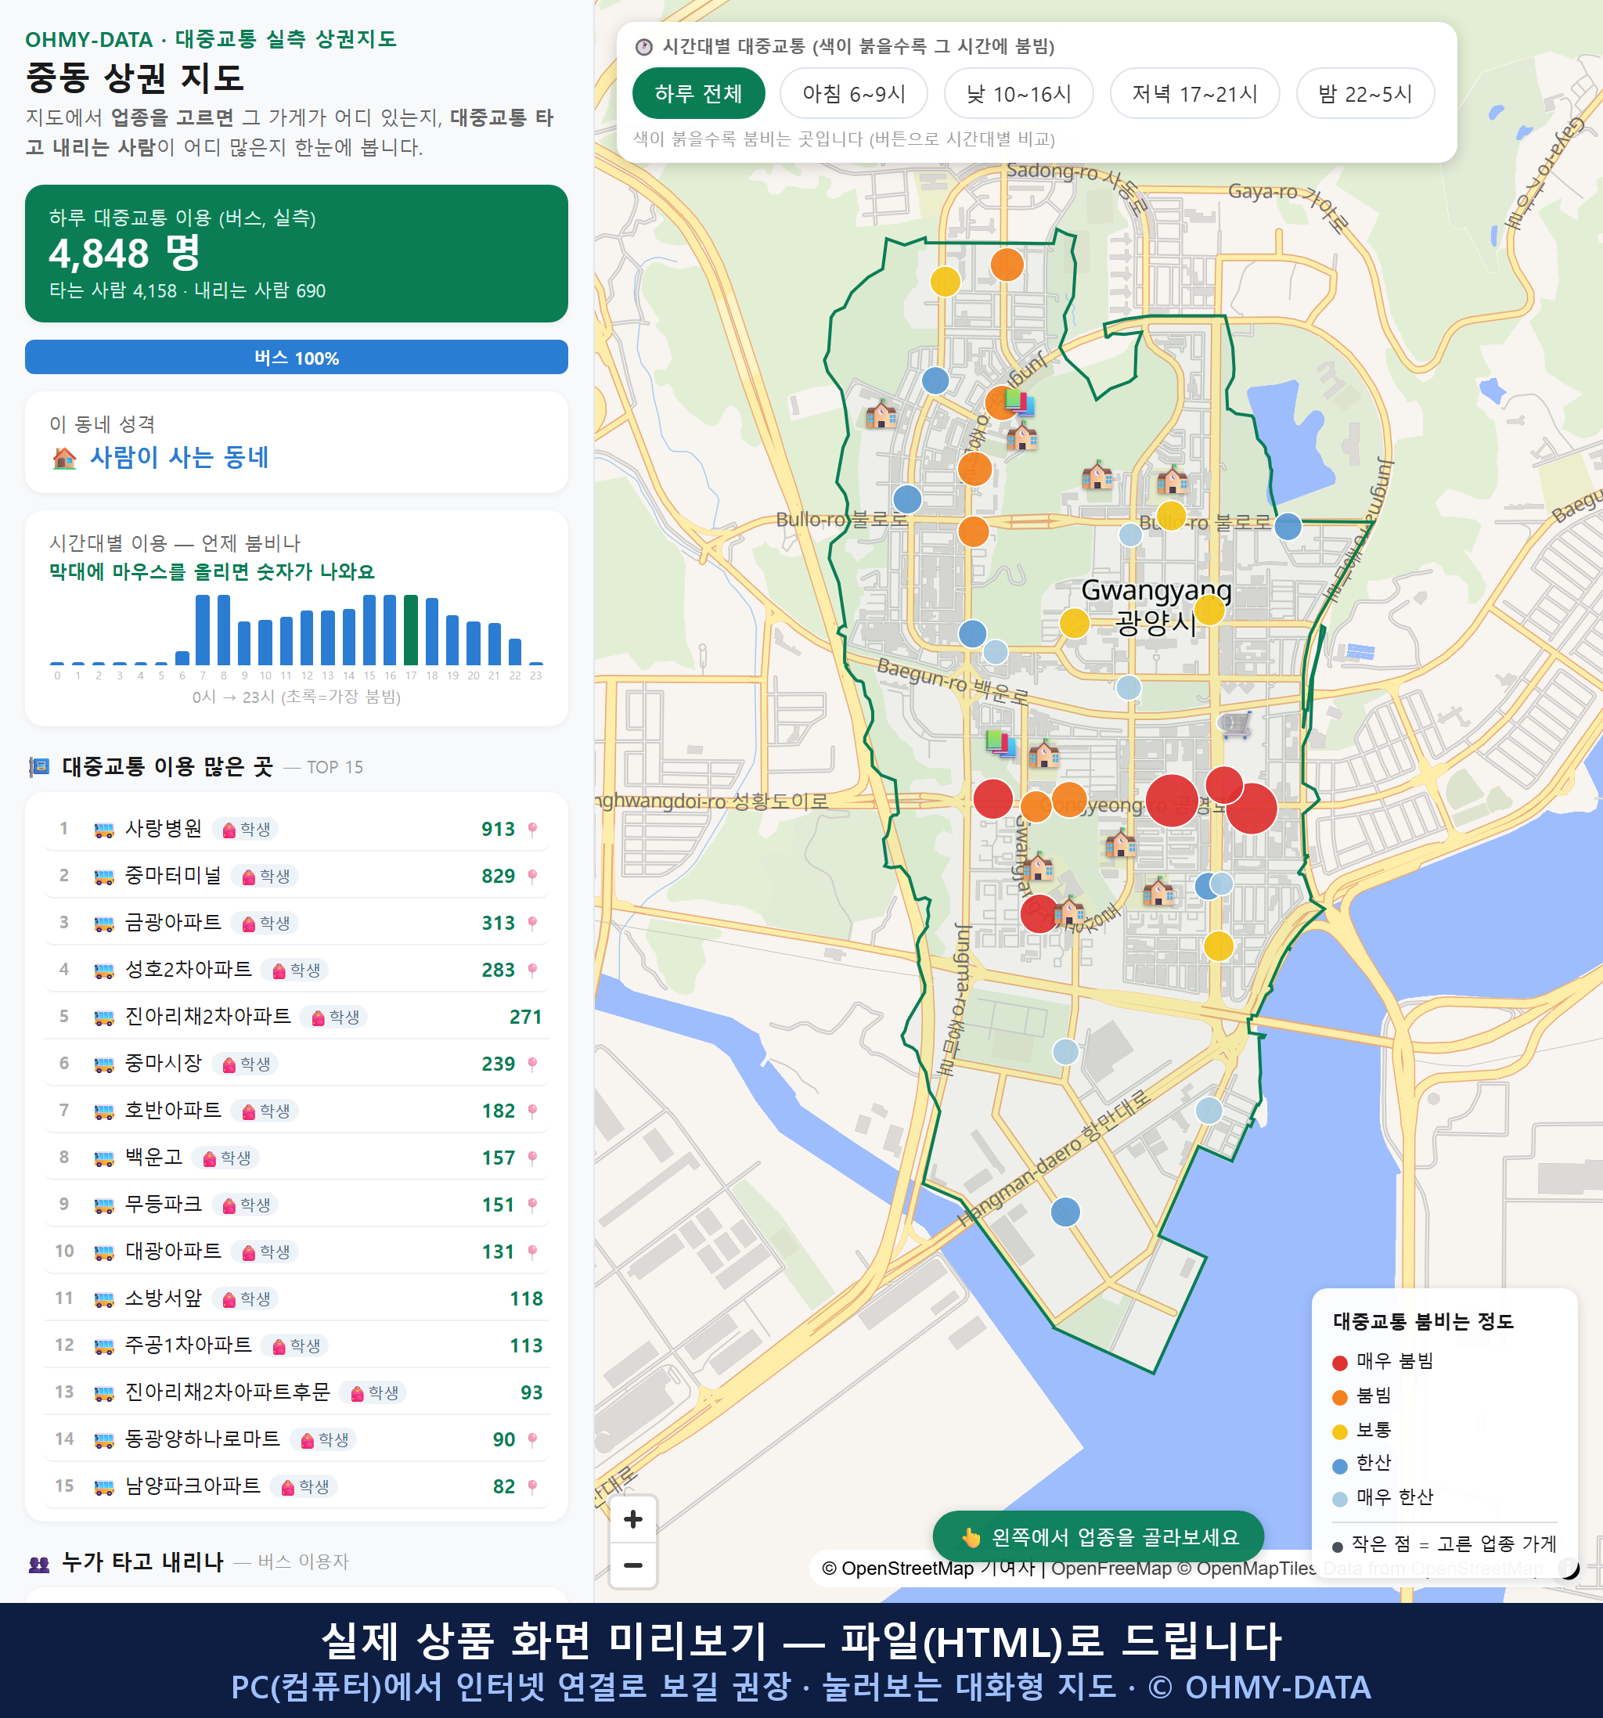Viewport: 1603px width, 1718px height.
Task: Click the map pin icon for 금광아파트
Action: [532, 923]
